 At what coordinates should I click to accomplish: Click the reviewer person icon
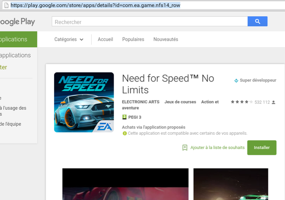tap(274, 102)
